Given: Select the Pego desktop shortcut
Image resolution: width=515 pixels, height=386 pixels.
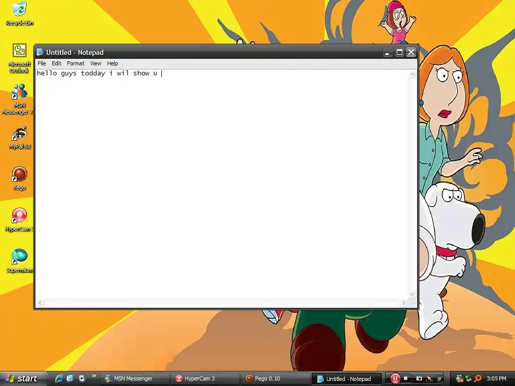Looking at the screenshot, I should (x=20, y=179).
